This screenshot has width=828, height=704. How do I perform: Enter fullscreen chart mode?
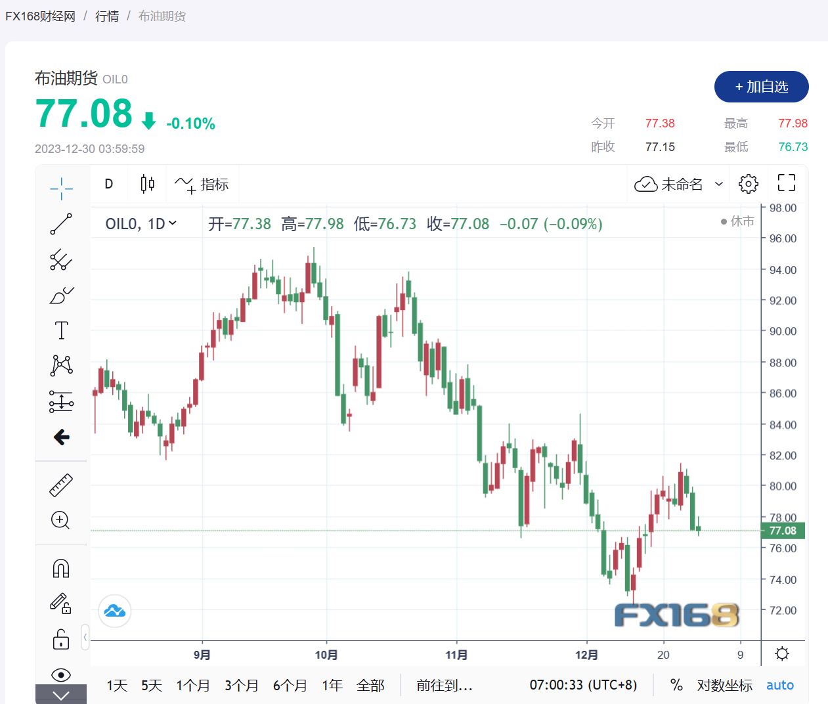coord(786,184)
